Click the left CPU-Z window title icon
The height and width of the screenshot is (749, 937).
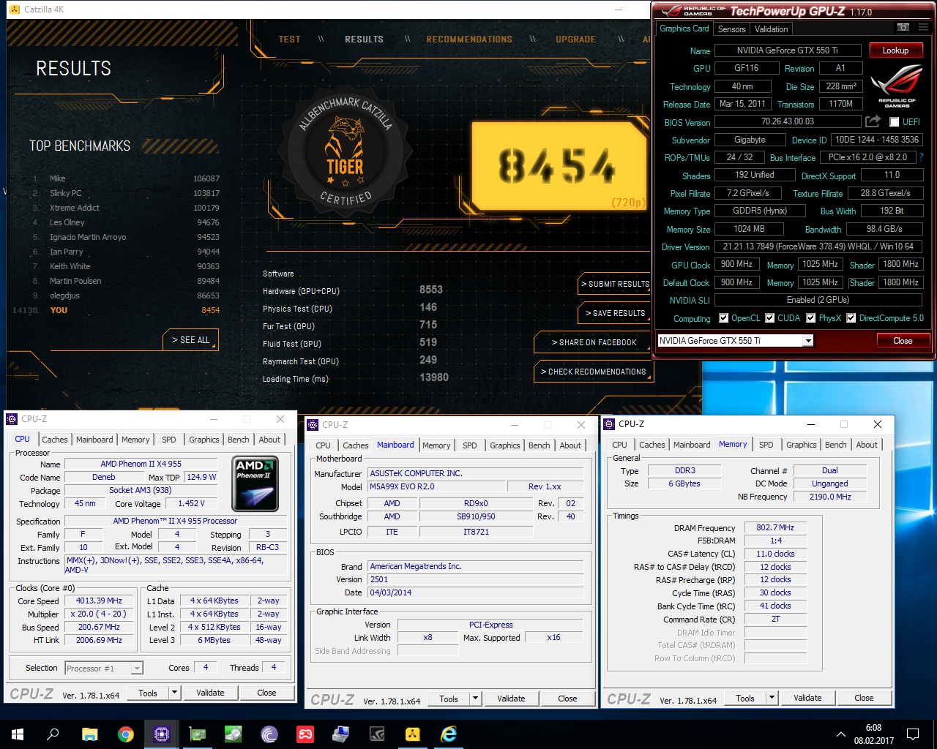tap(12, 419)
